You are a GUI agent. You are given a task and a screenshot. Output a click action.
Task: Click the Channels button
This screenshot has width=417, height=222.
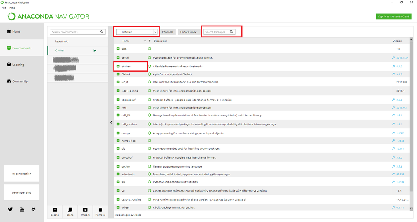click(167, 32)
